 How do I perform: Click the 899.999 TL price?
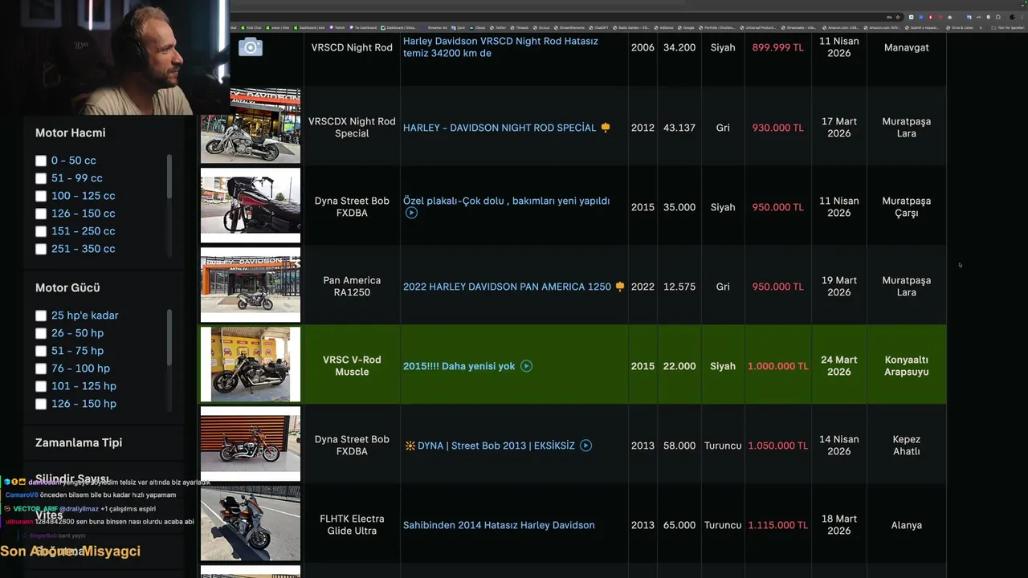[777, 47]
